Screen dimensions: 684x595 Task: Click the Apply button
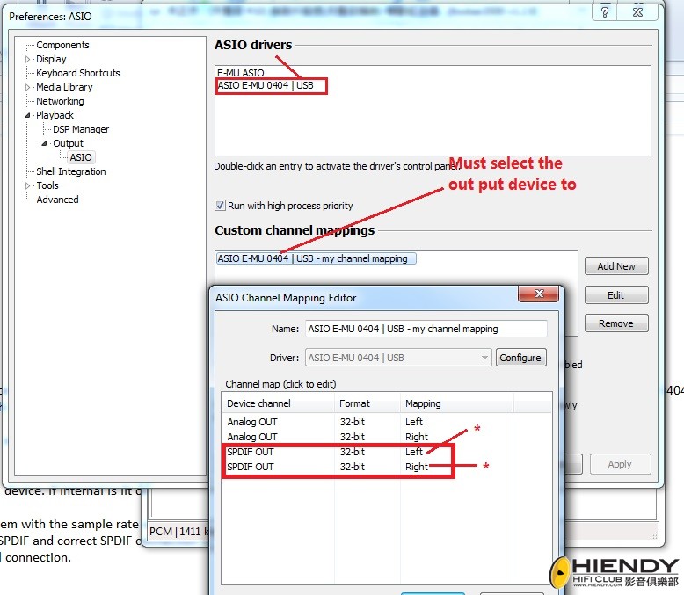click(x=620, y=464)
